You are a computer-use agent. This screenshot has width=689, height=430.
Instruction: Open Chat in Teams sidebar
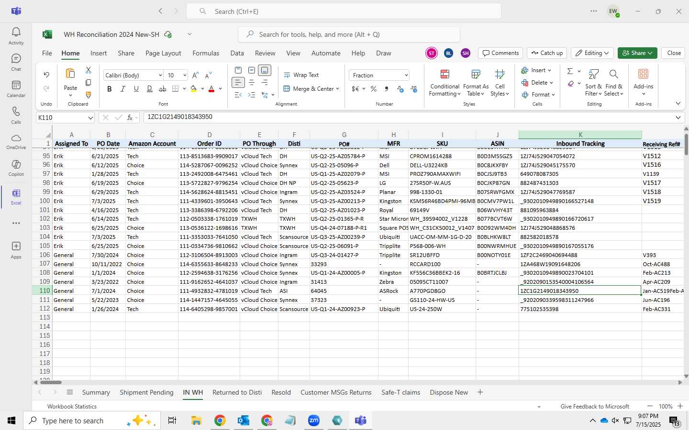click(16, 63)
